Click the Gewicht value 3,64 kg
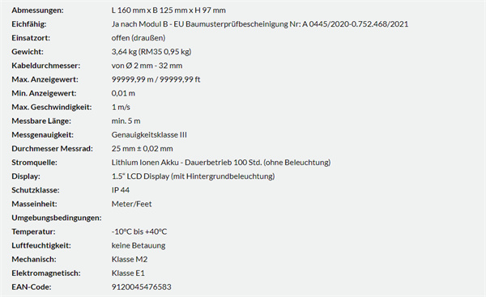Screen dimensions: 486x297 (x=124, y=52)
